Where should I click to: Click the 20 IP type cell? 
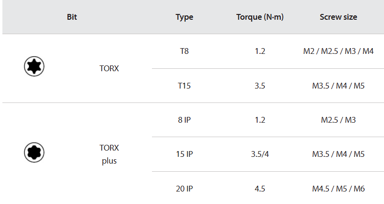184,189
